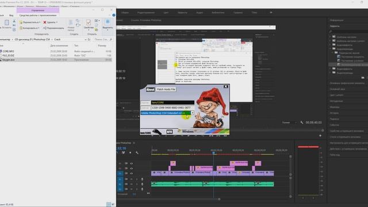This screenshot has height=207, width=368.
Task: Select the CORE.NFO file in Explorer
Action: pyautogui.click(x=8, y=51)
